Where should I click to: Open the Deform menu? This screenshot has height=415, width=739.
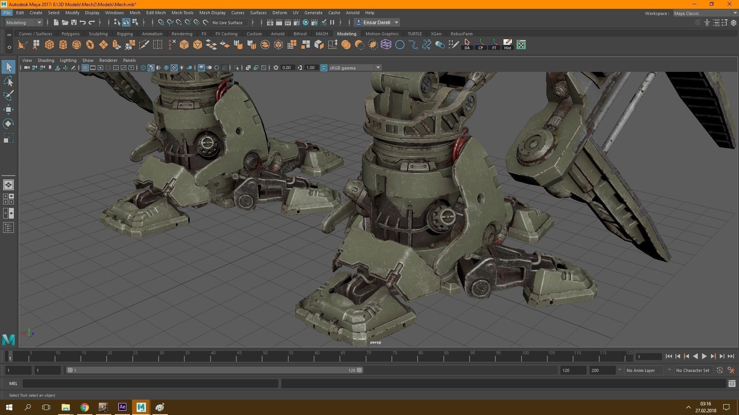(279, 13)
